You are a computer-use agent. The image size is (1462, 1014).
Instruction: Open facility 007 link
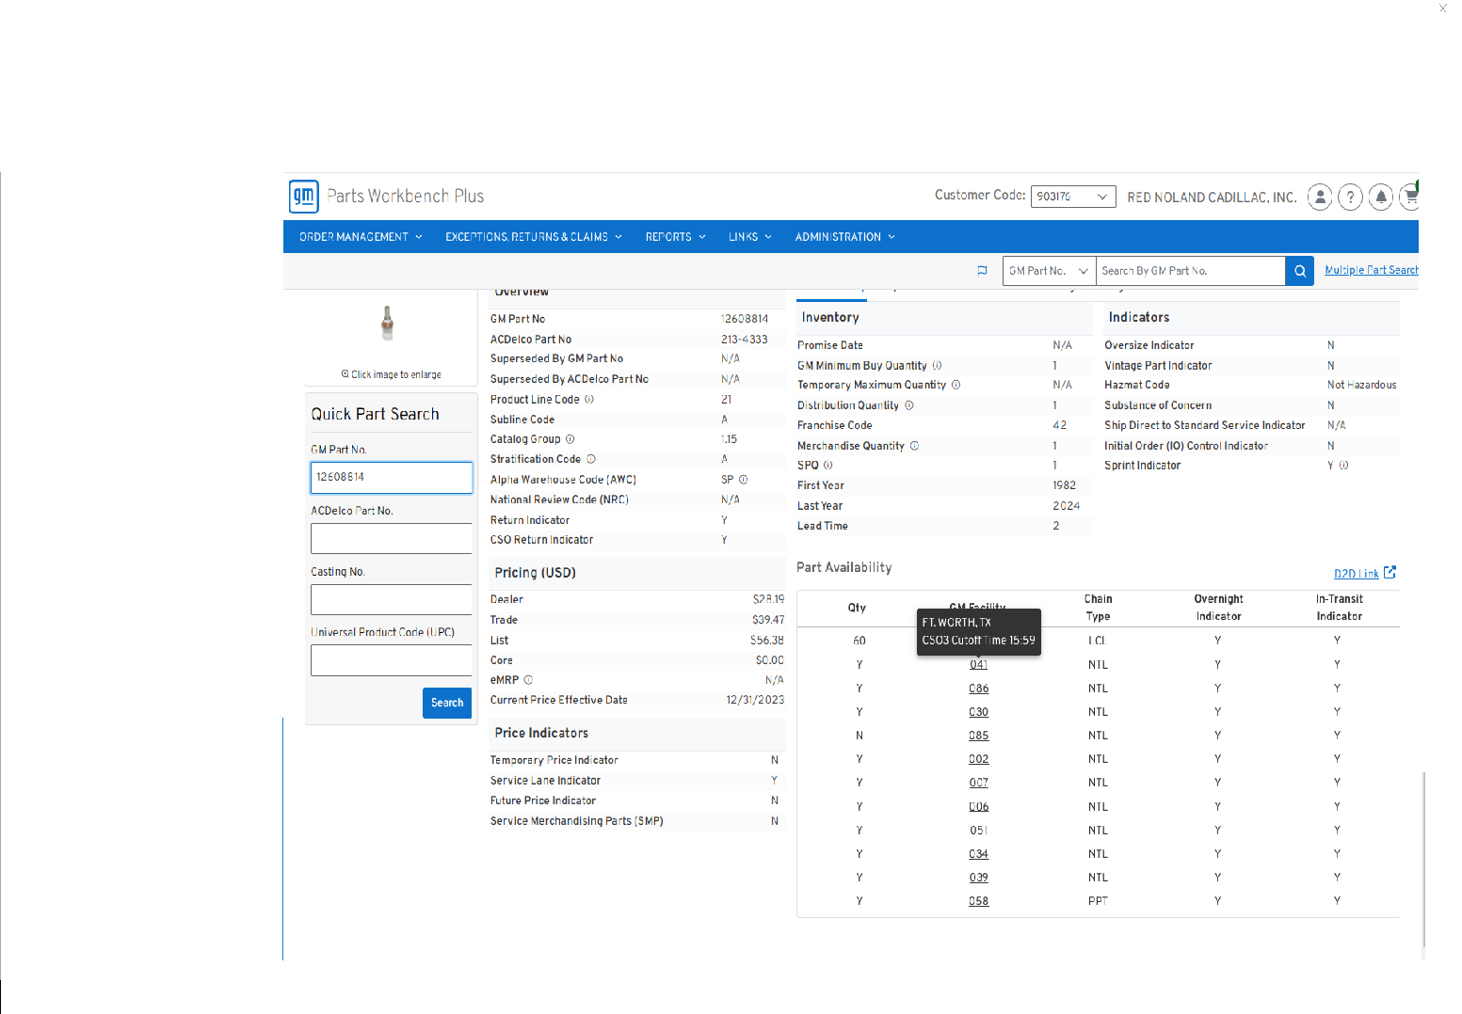pyautogui.click(x=979, y=783)
